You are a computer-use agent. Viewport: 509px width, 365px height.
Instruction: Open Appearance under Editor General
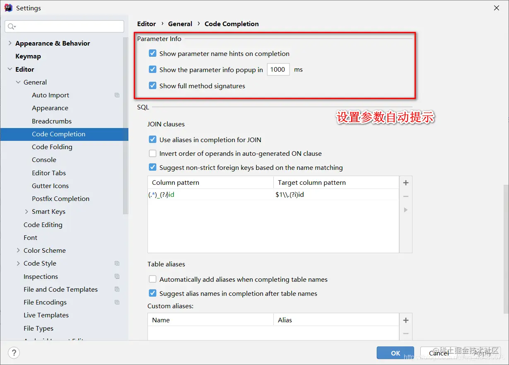tap(50, 108)
